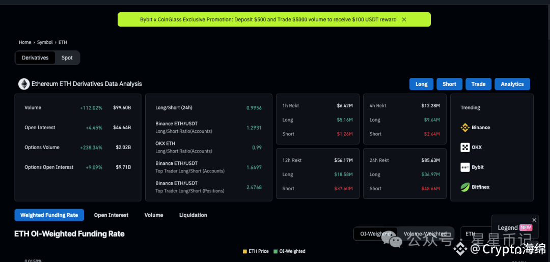Close the Legend popup

pyautogui.click(x=534, y=220)
